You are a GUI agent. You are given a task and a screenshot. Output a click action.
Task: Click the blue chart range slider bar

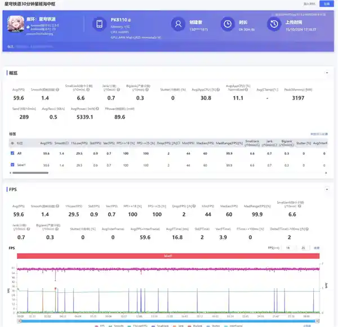coord(168,321)
